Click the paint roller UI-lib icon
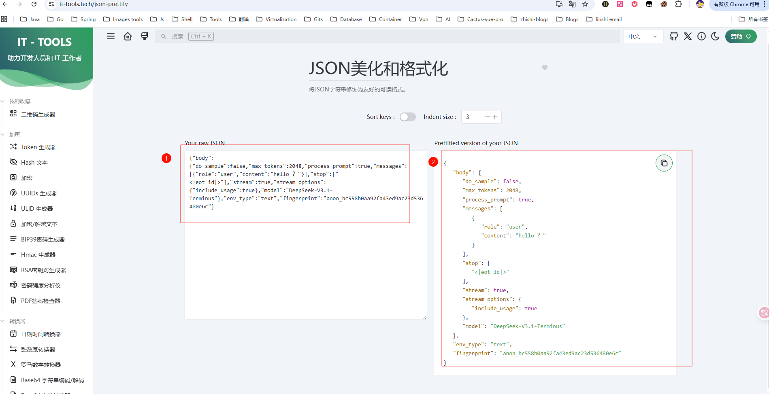 pyautogui.click(x=145, y=36)
